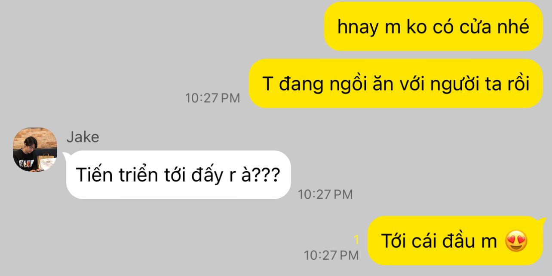Screen dimensions: 552x276
Task: Click the 10:27 PM timestamp under the unread count
Action: pos(331,255)
